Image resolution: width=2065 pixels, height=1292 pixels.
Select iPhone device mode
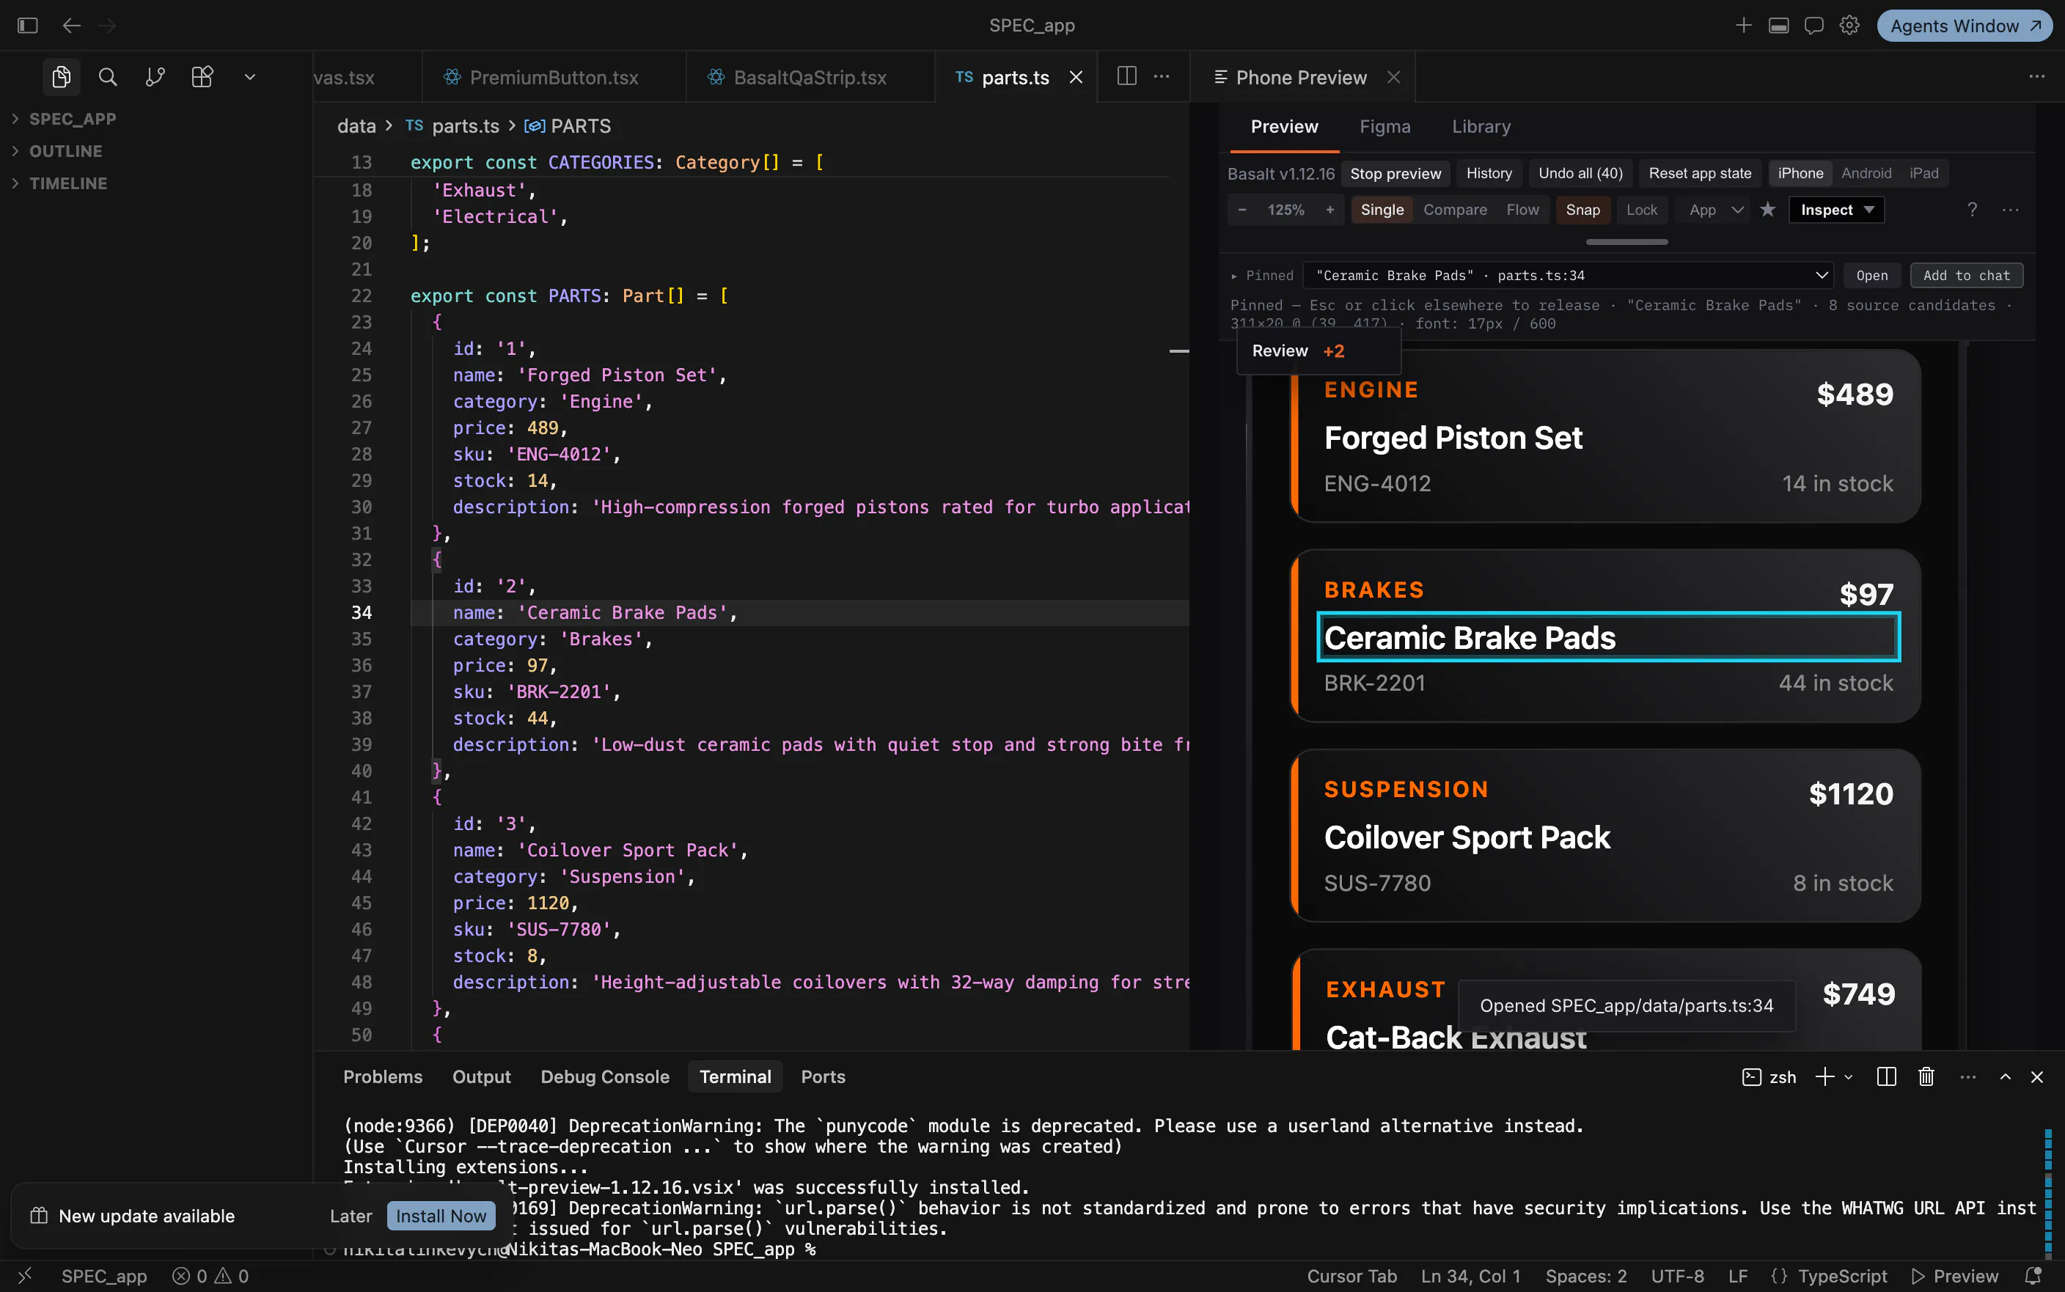click(x=1800, y=174)
